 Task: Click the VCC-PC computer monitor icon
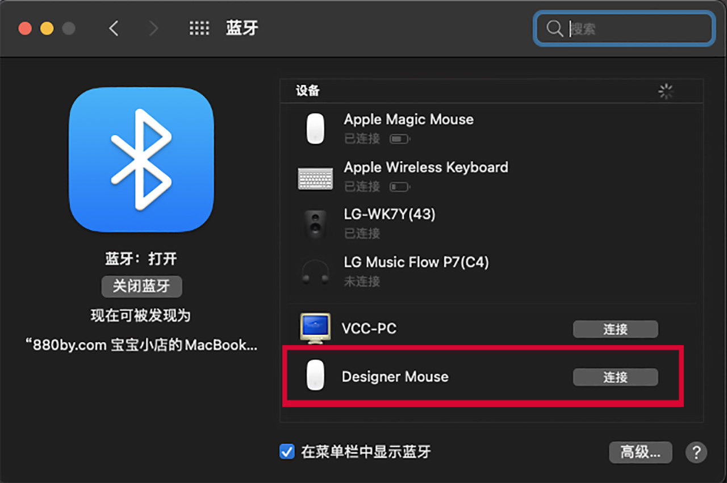coord(315,329)
